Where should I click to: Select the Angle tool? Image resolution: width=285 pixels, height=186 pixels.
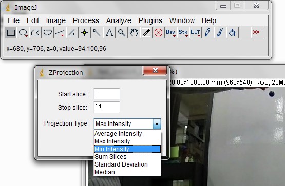(x=72, y=33)
